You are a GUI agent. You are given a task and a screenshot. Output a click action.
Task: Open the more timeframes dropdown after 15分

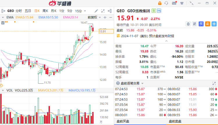85,11
